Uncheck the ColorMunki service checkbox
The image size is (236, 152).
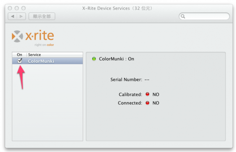tap(20, 61)
